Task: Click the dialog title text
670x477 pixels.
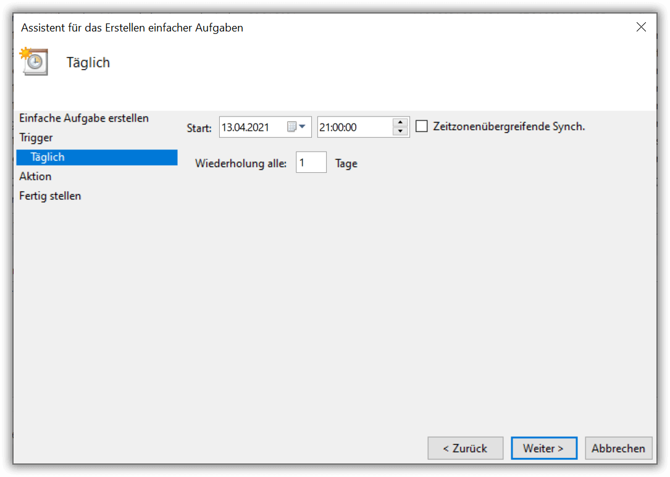Action: (132, 28)
